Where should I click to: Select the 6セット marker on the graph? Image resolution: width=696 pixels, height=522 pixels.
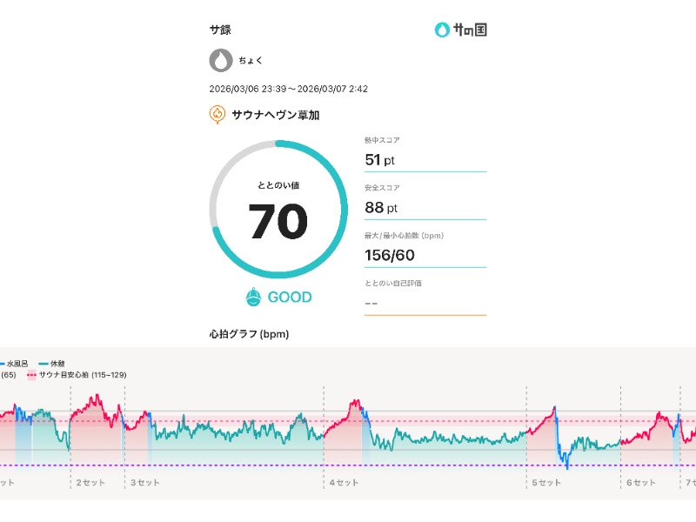click(x=640, y=482)
